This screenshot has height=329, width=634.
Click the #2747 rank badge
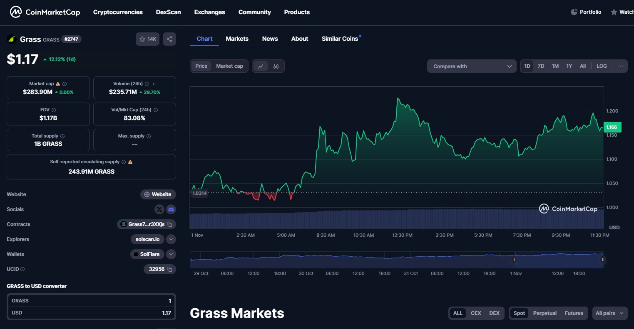tap(72, 39)
